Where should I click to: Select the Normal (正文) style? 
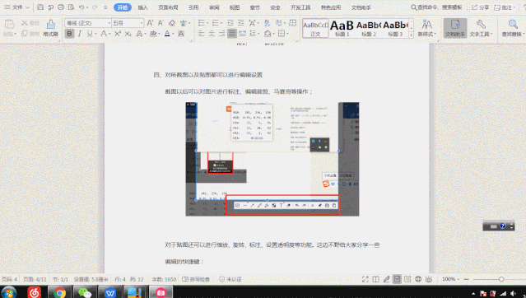pos(315,28)
